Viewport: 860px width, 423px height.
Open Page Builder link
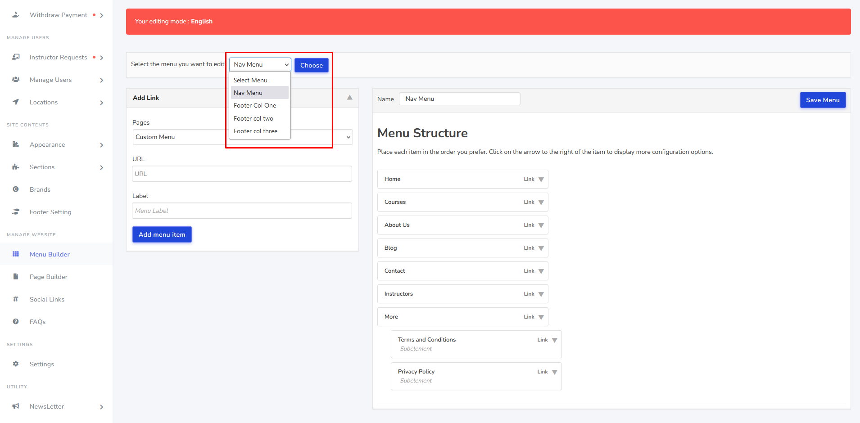(49, 277)
